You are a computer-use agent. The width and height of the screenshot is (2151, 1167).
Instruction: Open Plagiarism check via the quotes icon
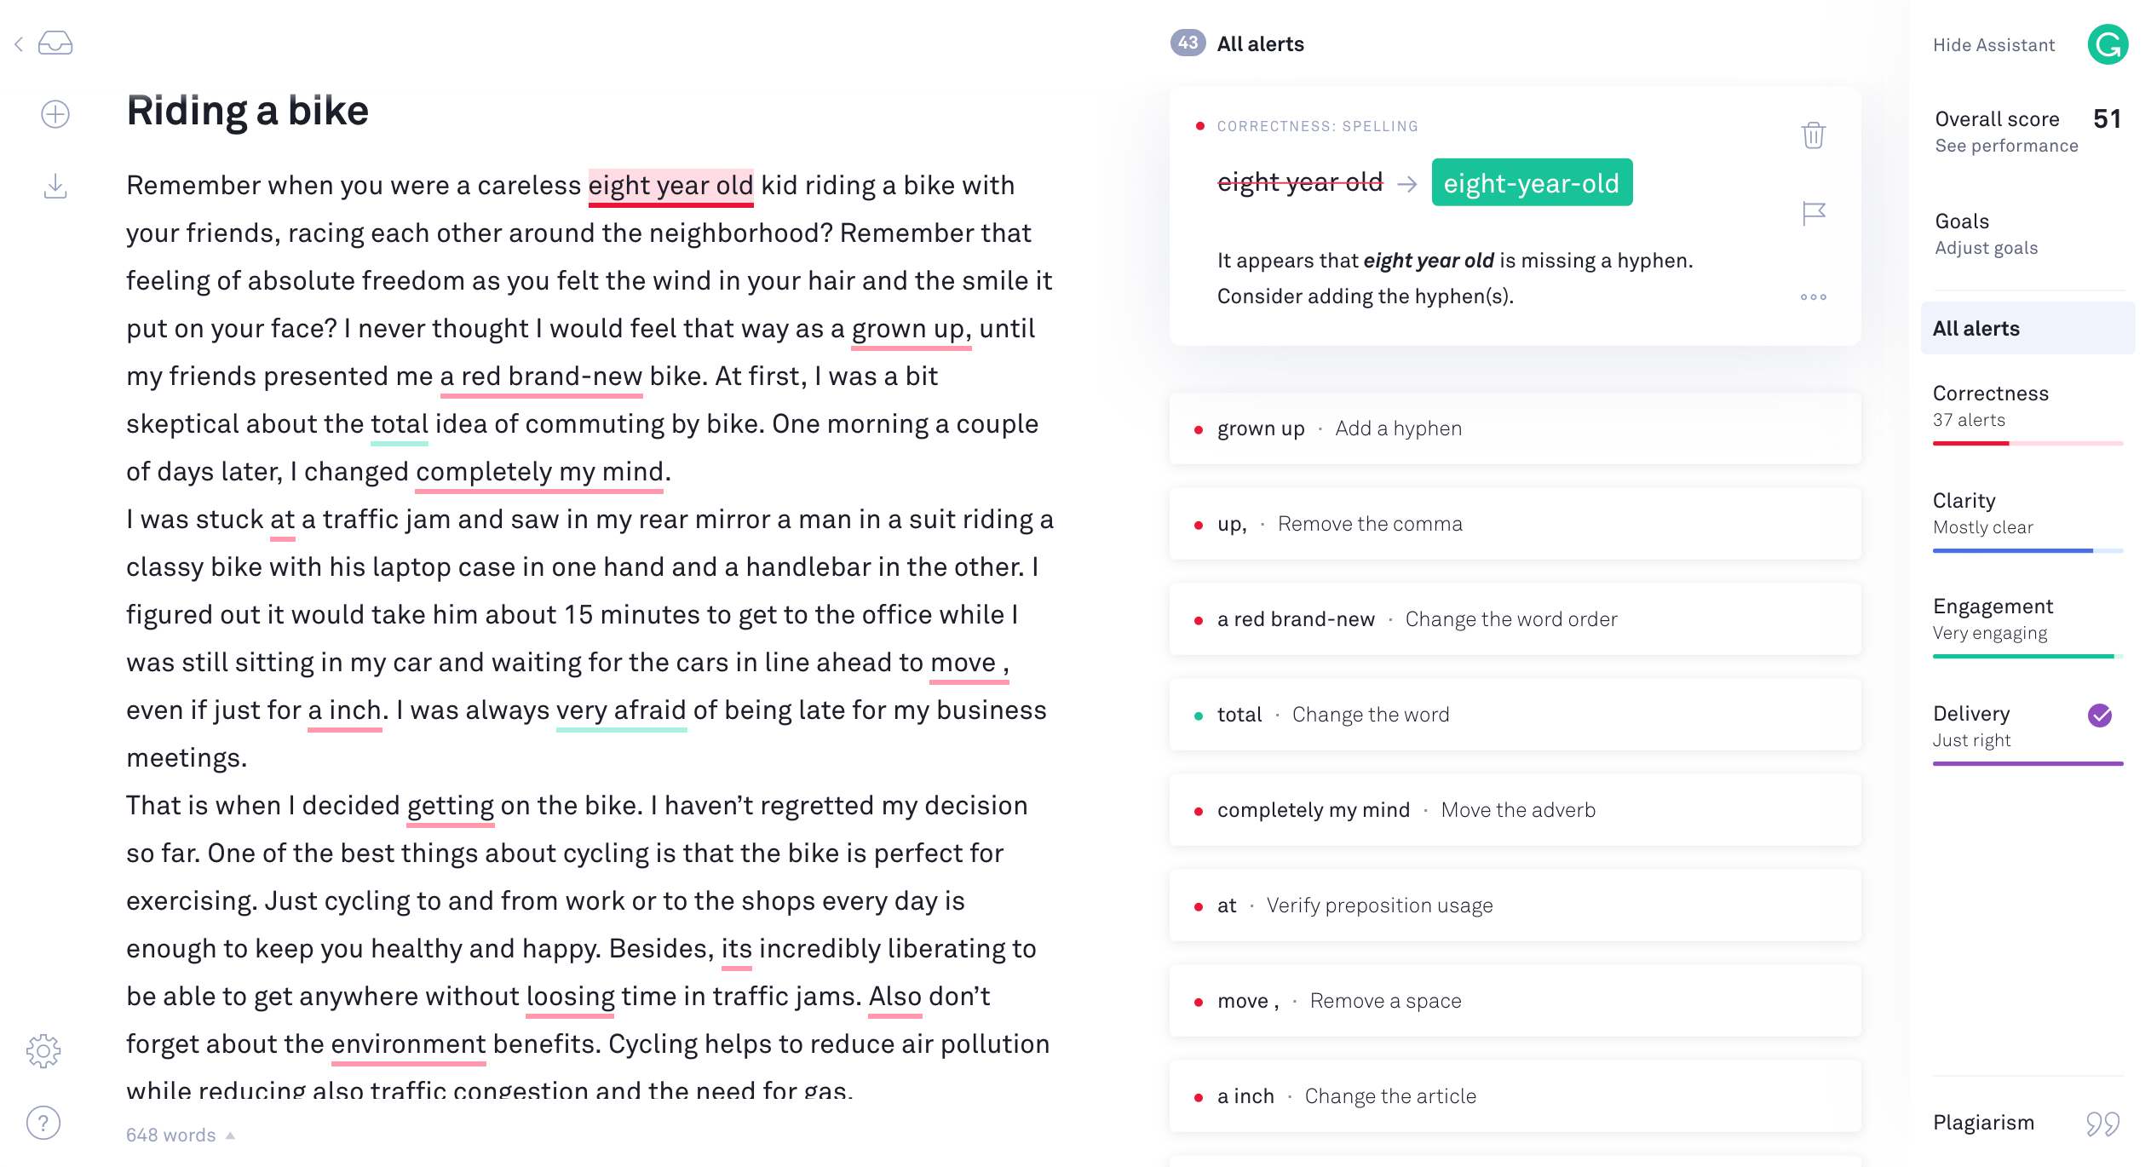coord(2096,1123)
